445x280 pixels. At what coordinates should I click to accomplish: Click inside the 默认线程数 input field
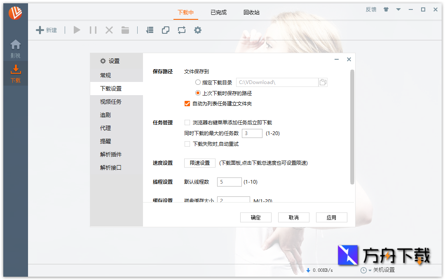point(229,182)
